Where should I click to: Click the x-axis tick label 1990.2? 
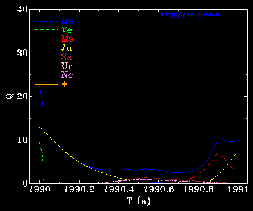tap(80, 189)
